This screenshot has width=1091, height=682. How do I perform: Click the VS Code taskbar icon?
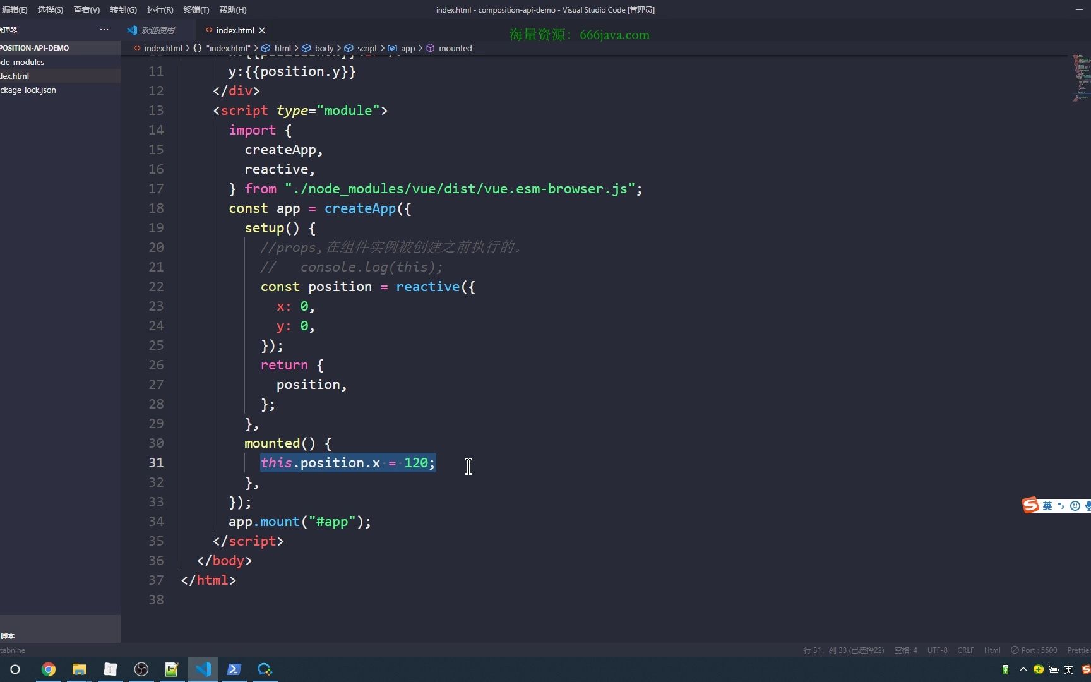pyautogui.click(x=203, y=669)
